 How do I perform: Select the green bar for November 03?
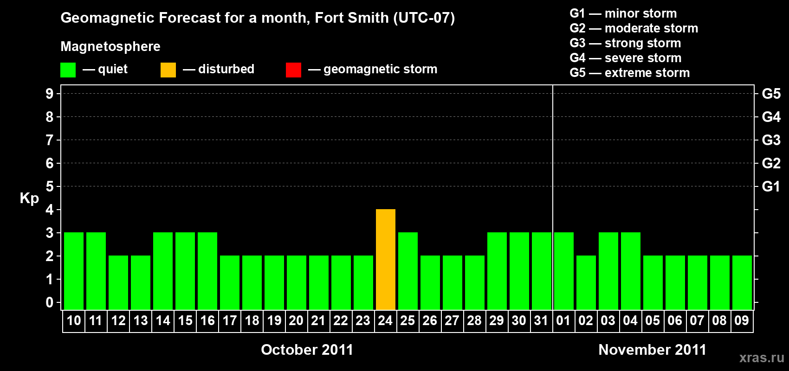point(608,271)
